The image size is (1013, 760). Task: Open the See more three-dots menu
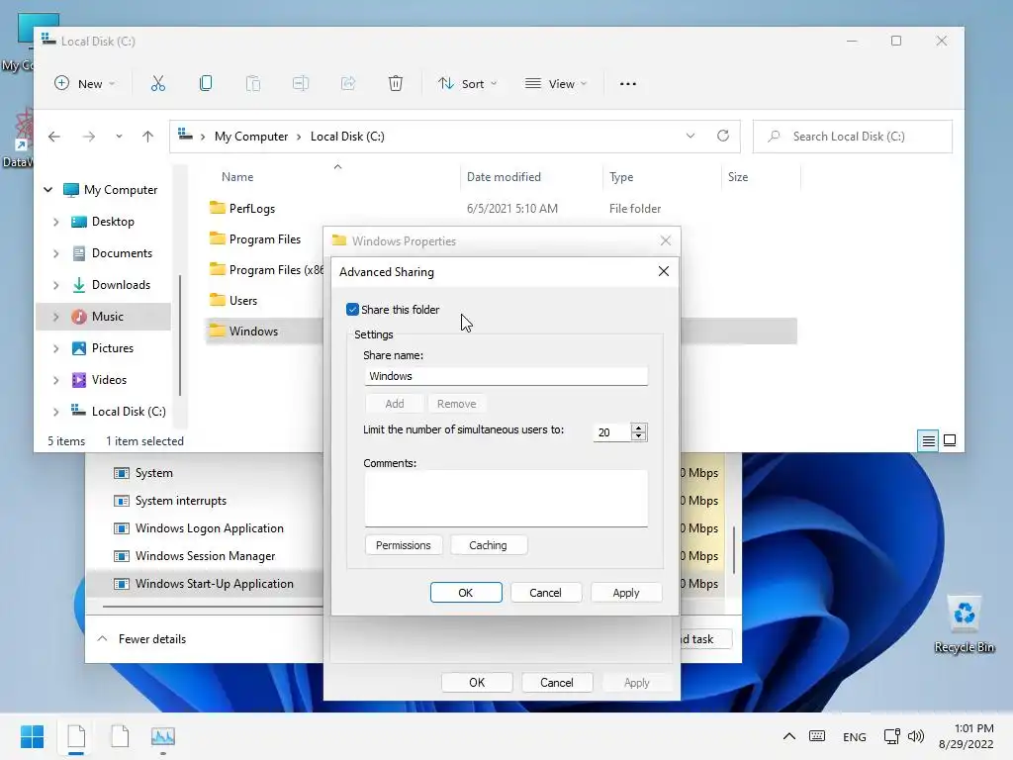pos(628,84)
